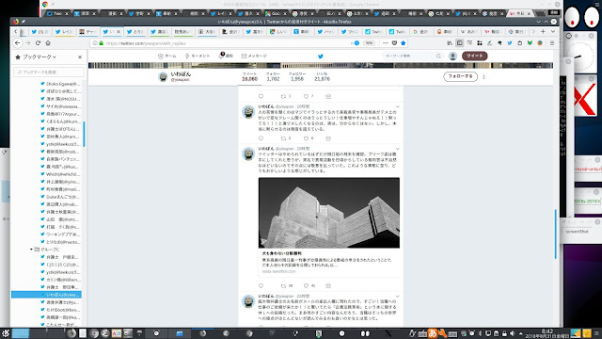
Task: Open Firefox library icon in toolbar
Action: (x=450, y=43)
